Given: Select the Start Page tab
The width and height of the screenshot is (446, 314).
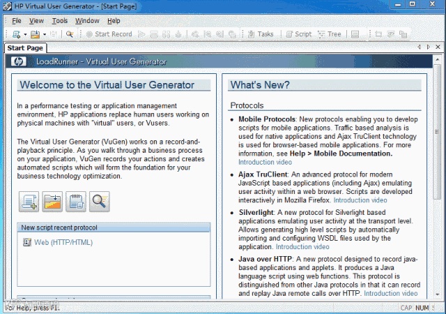Looking at the screenshot, I should pos(25,48).
